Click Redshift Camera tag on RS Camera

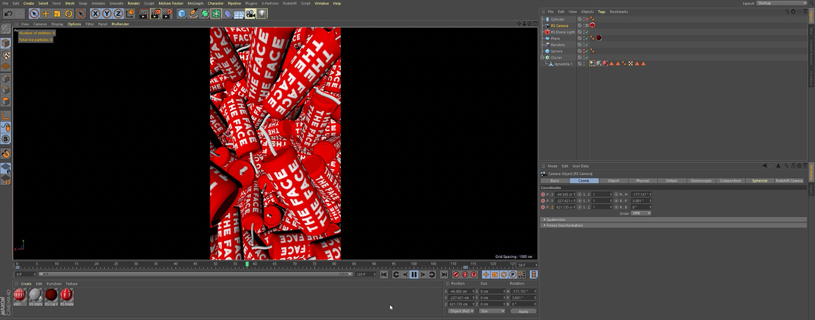pos(593,25)
